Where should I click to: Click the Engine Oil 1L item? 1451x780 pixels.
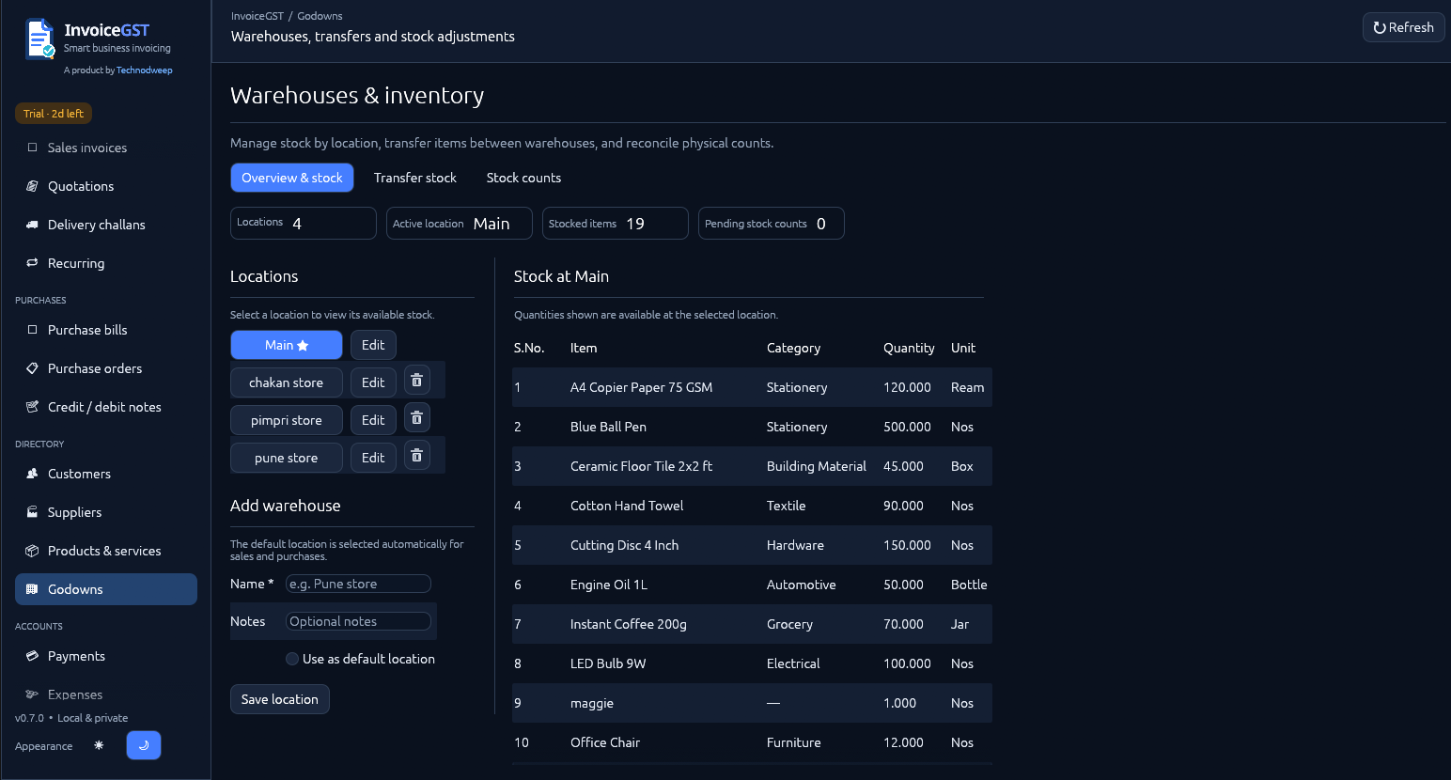(x=609, y=585)
